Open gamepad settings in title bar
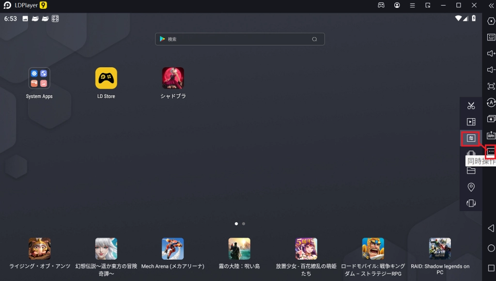Image resolution: width=496 pixels, height=281 pixels. pos(381,5)
